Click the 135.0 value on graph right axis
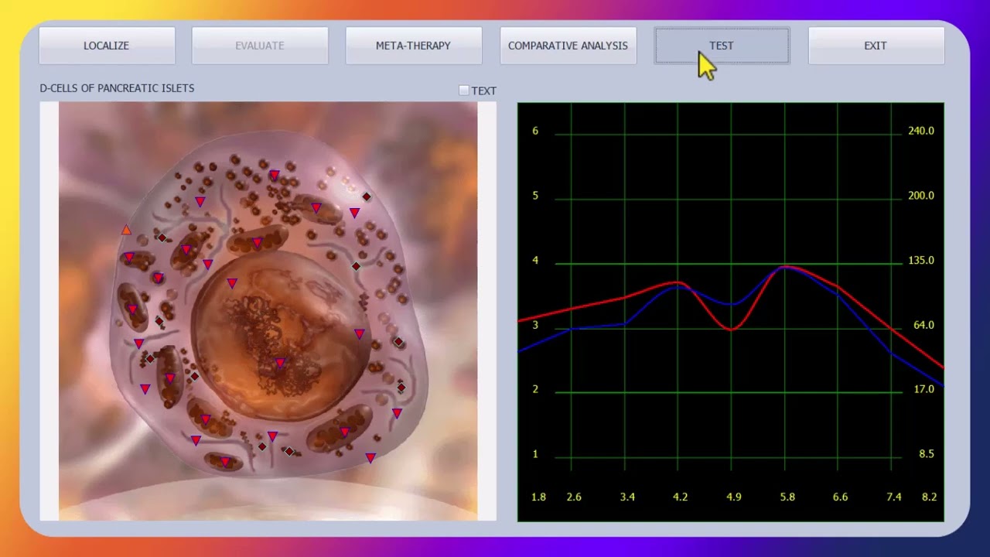 click(921, 261)
